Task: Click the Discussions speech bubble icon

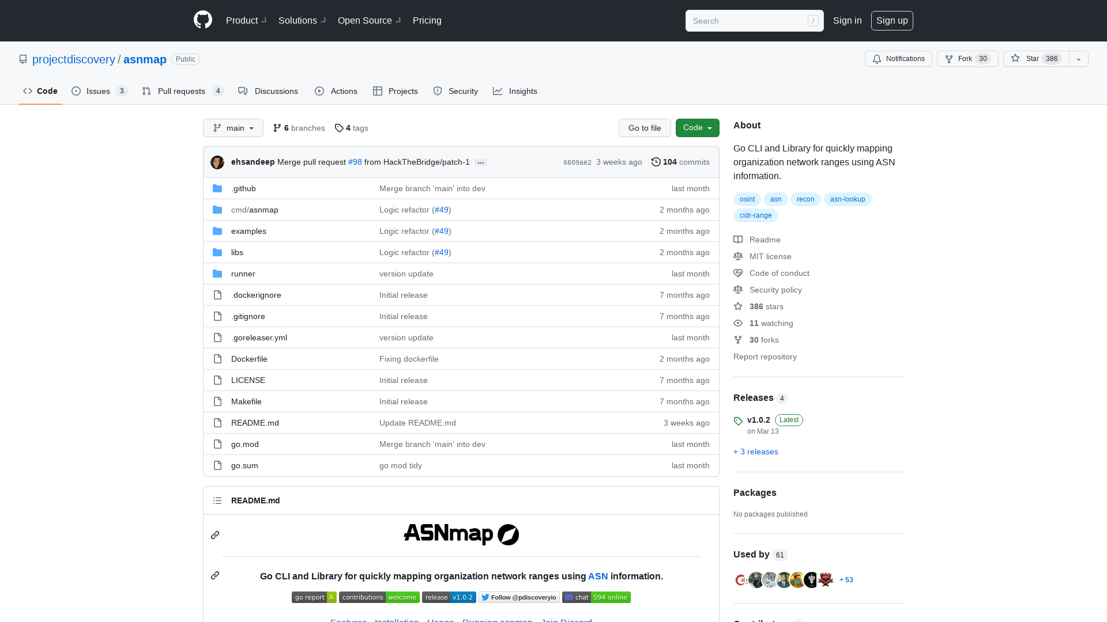Action: [243, 91]
